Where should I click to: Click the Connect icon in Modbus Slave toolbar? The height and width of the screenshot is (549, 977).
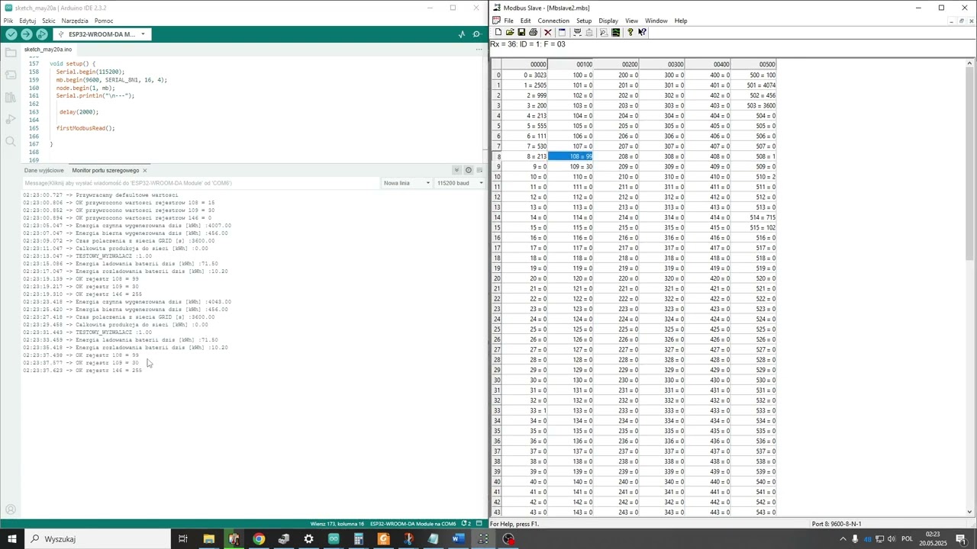(577, 32)
